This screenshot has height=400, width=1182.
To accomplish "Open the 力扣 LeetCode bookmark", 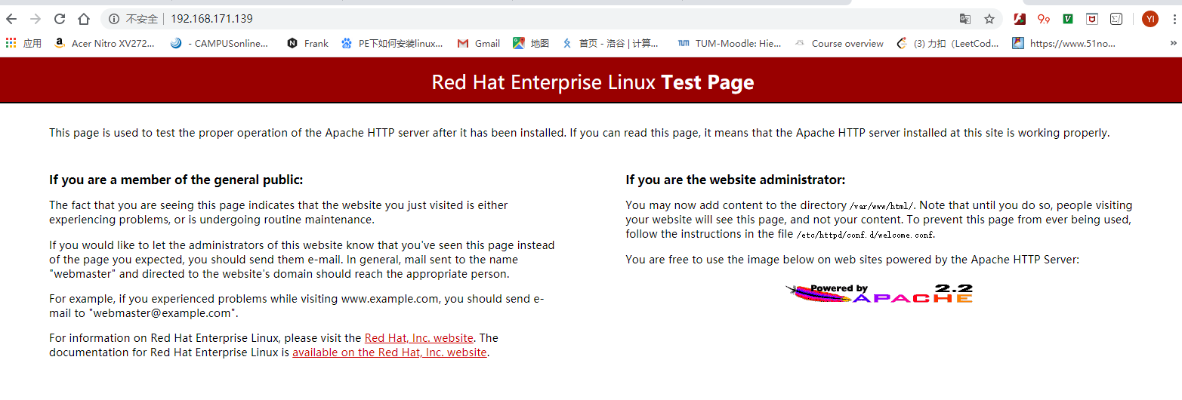I will coord(948,43).
